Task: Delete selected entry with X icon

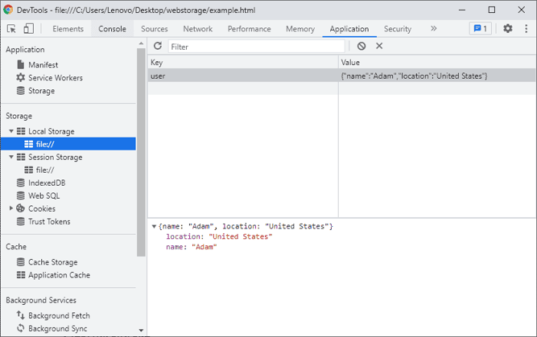Action: click(379, 47)
